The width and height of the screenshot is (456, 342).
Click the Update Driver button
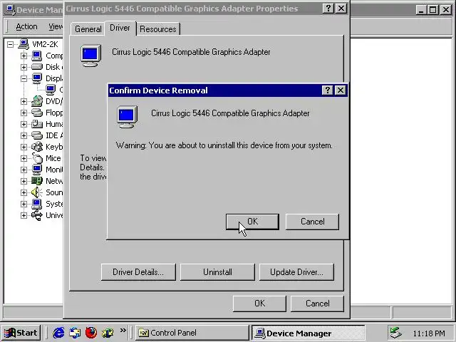[296, 272]
